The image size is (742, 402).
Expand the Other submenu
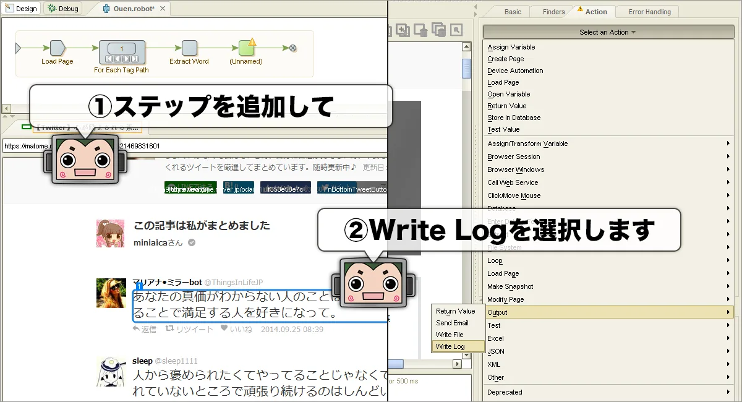click(608, 377)
